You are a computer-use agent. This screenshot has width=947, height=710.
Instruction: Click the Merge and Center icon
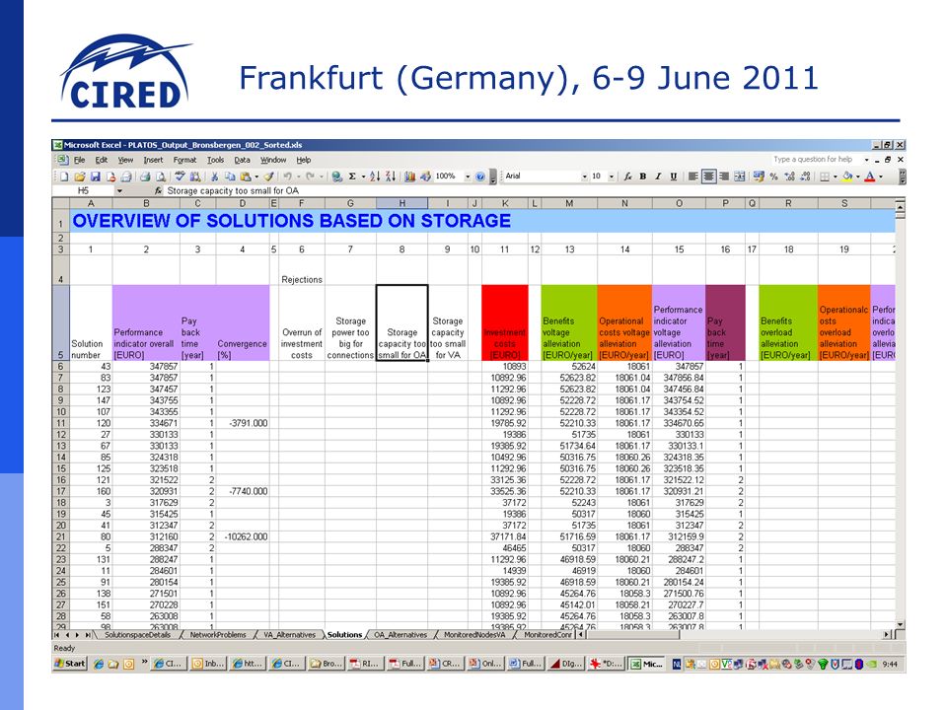coord(740,177)
